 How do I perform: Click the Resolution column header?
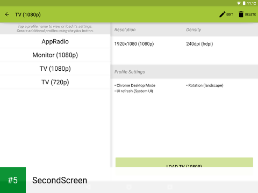(125, 29)
